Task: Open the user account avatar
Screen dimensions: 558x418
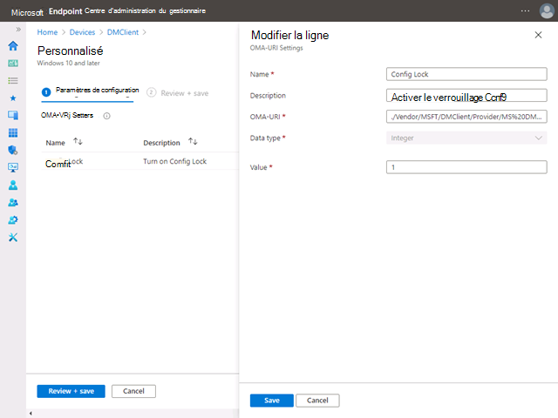Action: point(547,10)
